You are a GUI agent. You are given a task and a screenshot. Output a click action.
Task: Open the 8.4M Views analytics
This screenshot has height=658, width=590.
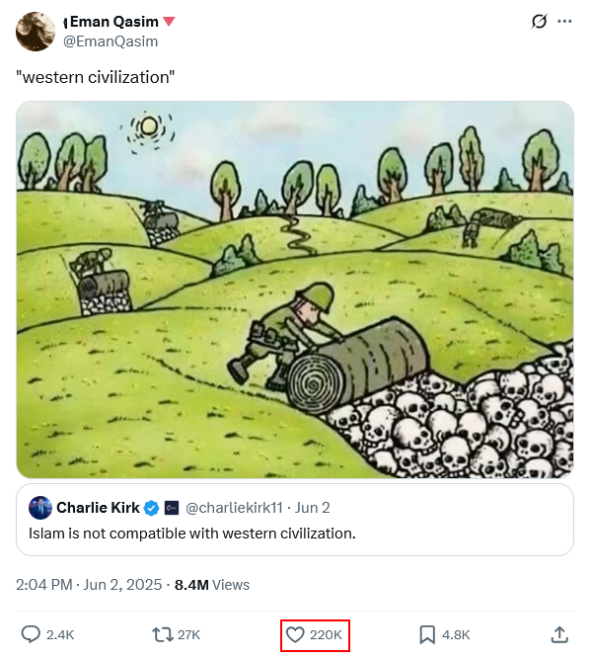pos(212,585)
